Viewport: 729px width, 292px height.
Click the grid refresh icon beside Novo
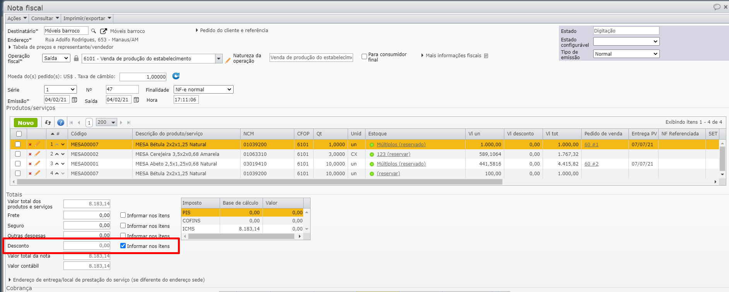click(48, 123)
